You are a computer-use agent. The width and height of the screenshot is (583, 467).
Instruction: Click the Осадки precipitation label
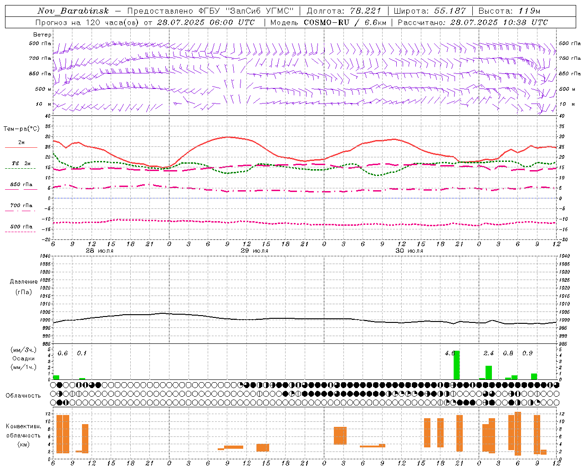click(x=23, y=358)
